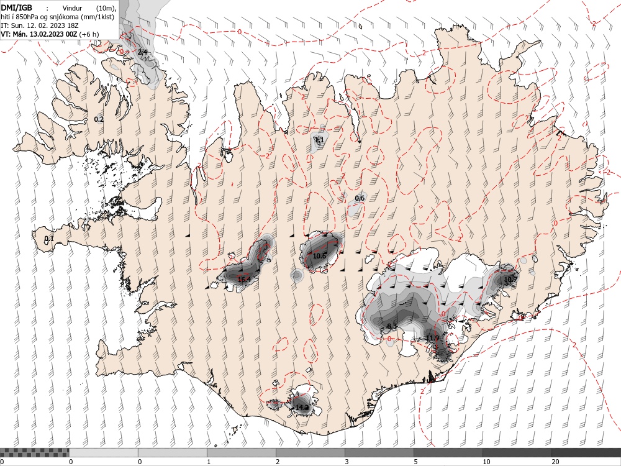This screenshot has width=621, height=466.
Task: Click the '20' label under the scale bar
Action: click(555, 462)
